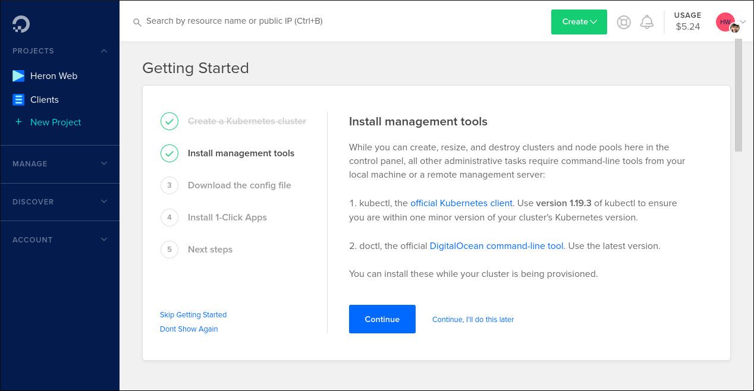Image resolution: width=754 pixels, height=391 pixels.
Task: Click the checkmark beside Install management tools
Action: click(x=169, y=153)
